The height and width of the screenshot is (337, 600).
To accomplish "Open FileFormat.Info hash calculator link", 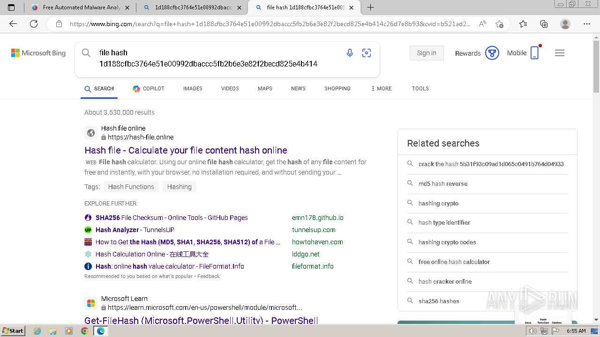I will [x=170, y=266].
